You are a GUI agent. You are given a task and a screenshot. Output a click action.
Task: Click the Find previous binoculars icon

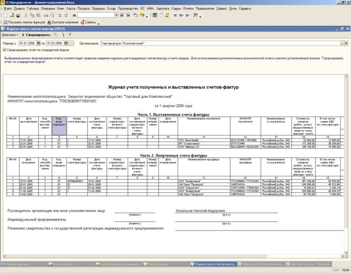point(128,15)
